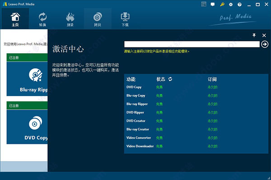Open the 刻录 burn tab
The image size is (271, 180).
(x=70, y=18)
